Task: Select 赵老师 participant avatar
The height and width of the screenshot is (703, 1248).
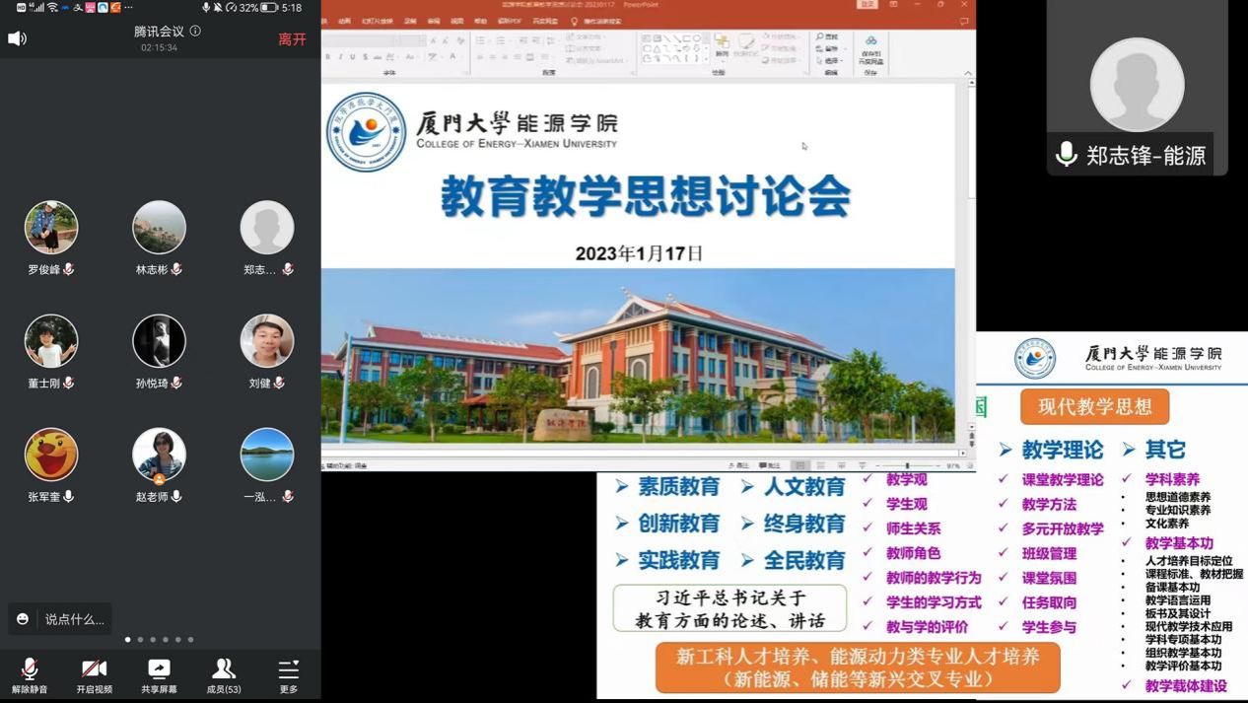Action: (x=159, y=455)
